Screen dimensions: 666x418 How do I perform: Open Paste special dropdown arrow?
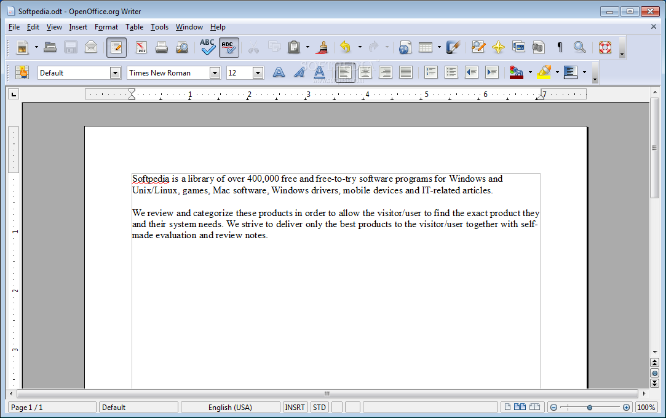tap(307, 47)
